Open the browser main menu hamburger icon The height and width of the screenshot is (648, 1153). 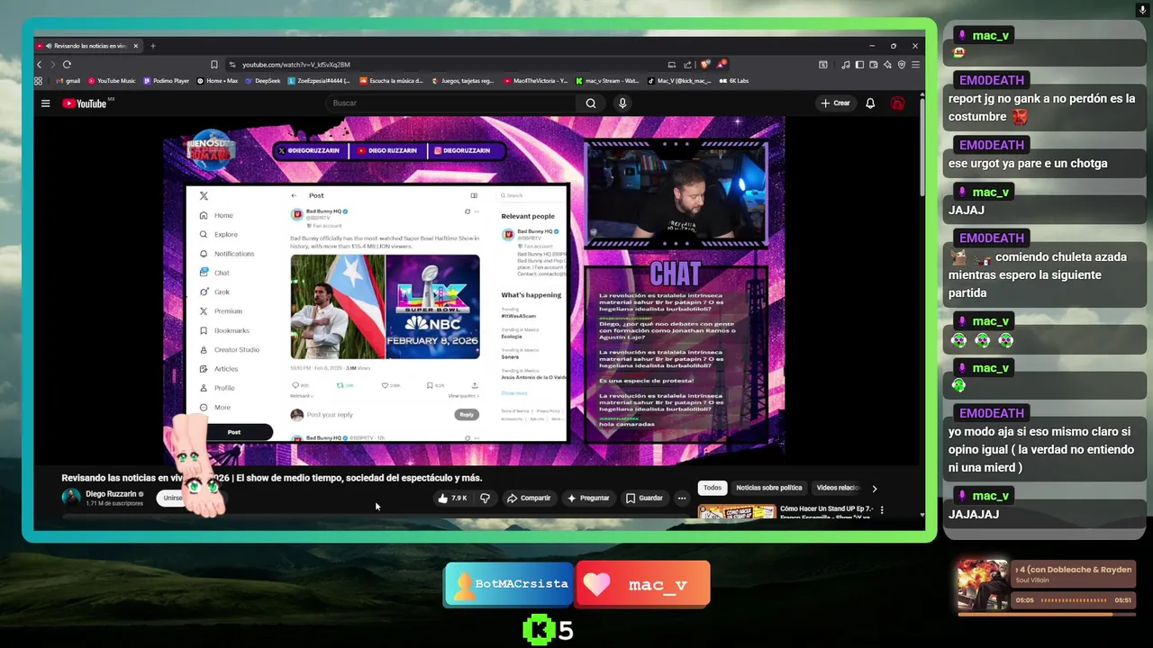915,65
